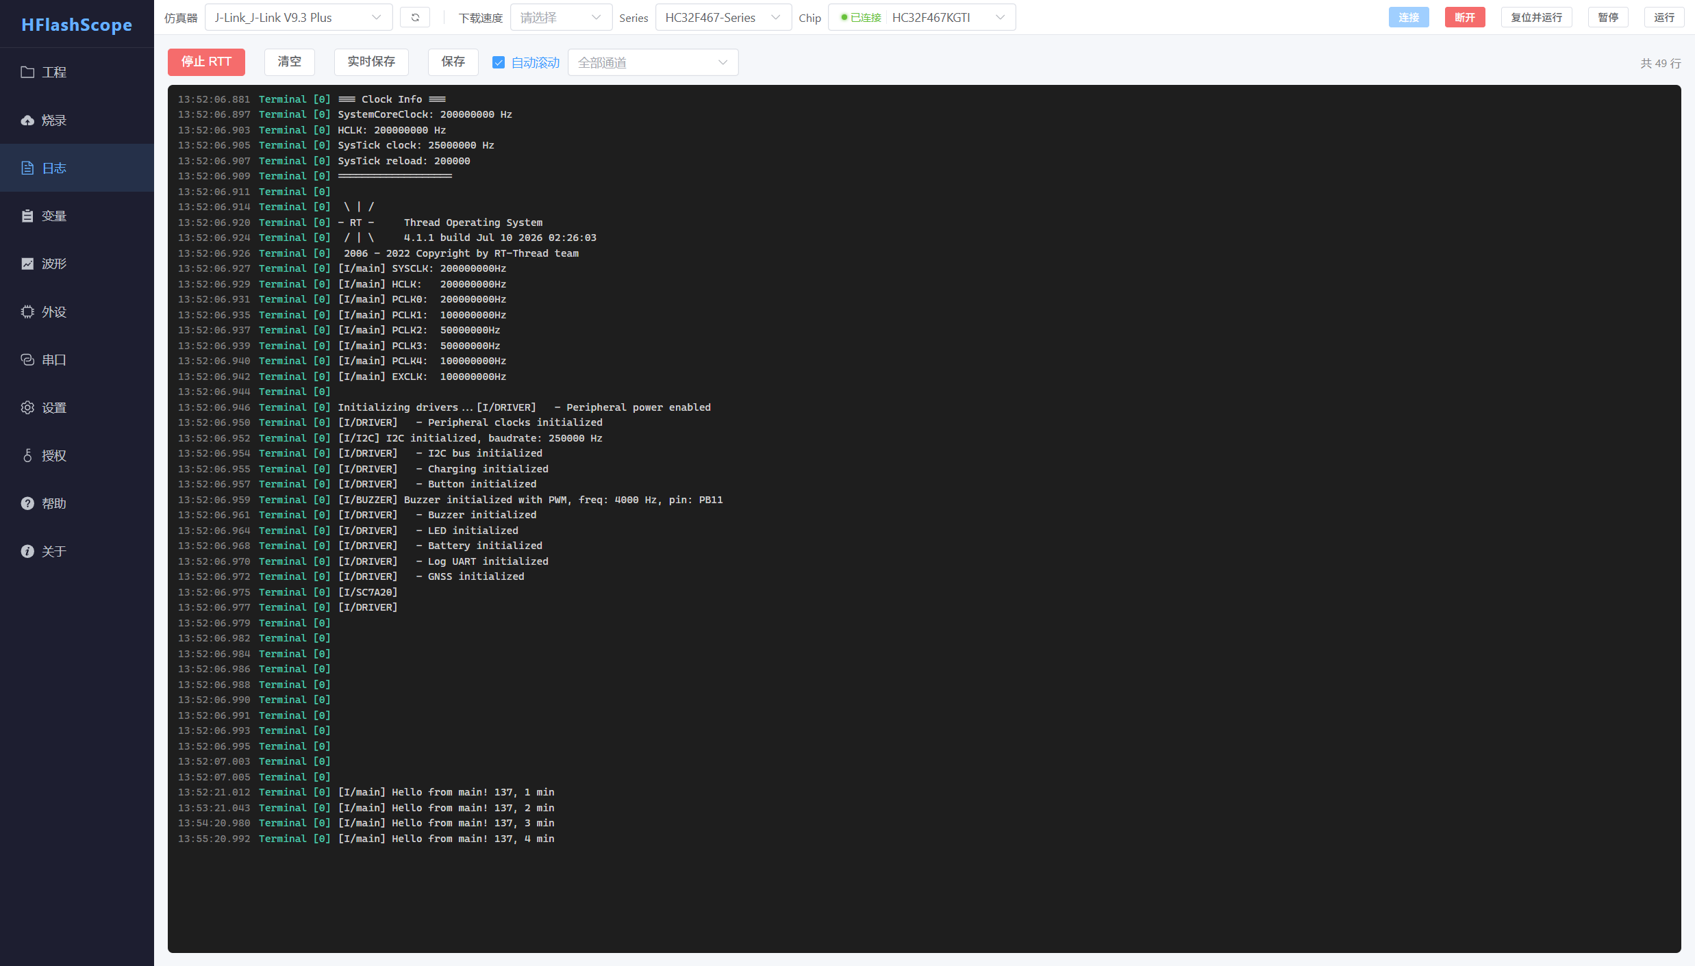
Task: Click the 波形 chart icon
Action: [x=27, y=264]
